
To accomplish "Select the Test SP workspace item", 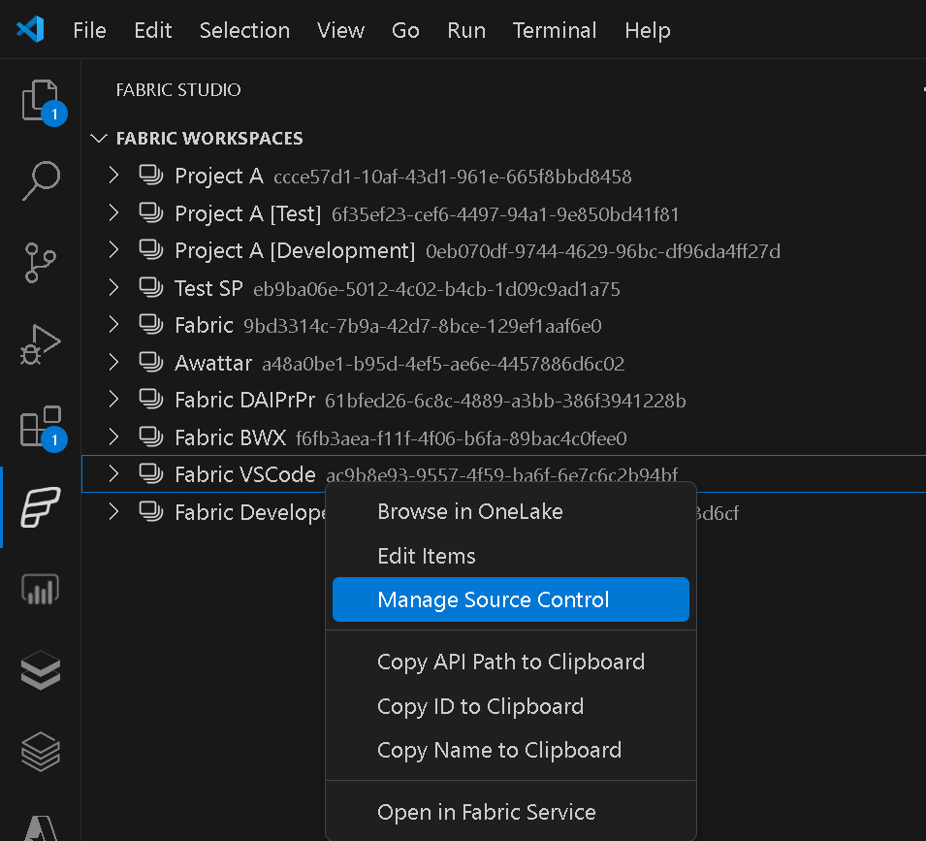I will coord(208,288).
